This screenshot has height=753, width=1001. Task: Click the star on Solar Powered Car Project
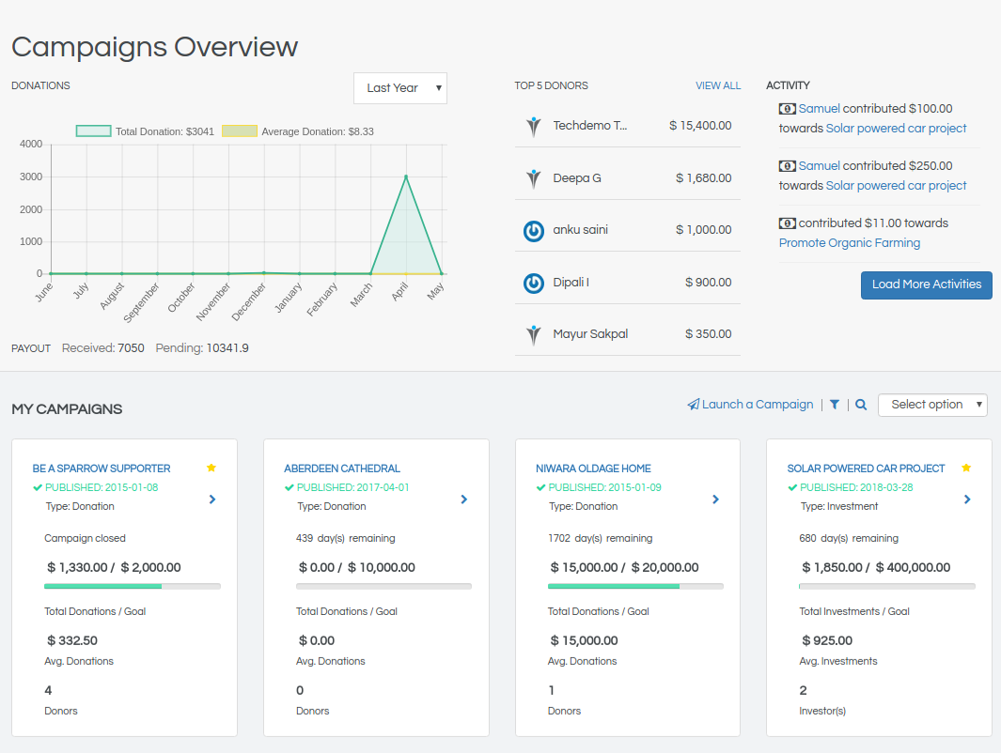tap(966, 468)
